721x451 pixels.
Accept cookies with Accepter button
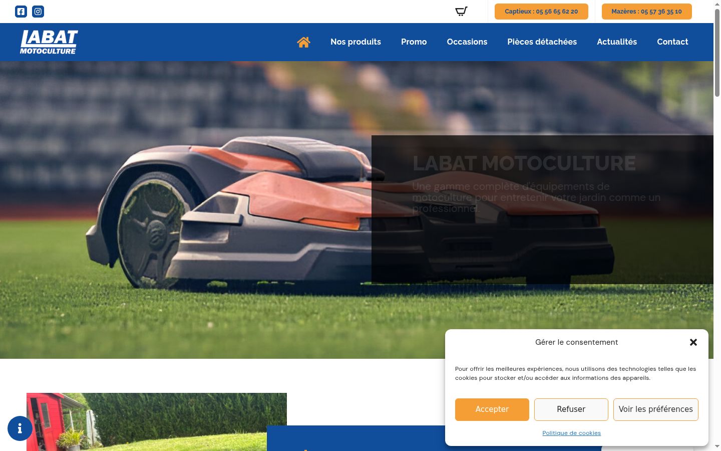pyautogui.click(x=492, y=409)
